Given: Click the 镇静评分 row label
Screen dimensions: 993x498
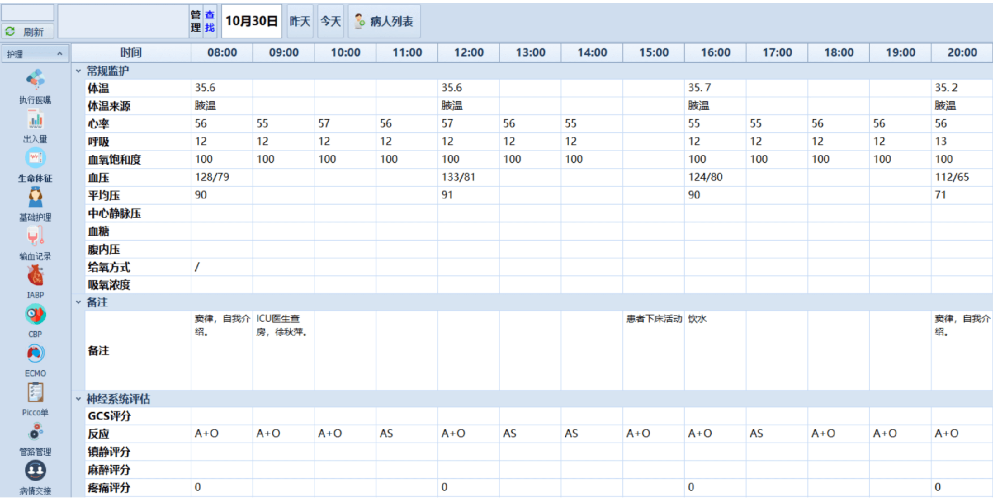Looking at the screenshot, I should pyautogui.click(x=109, y=452).
